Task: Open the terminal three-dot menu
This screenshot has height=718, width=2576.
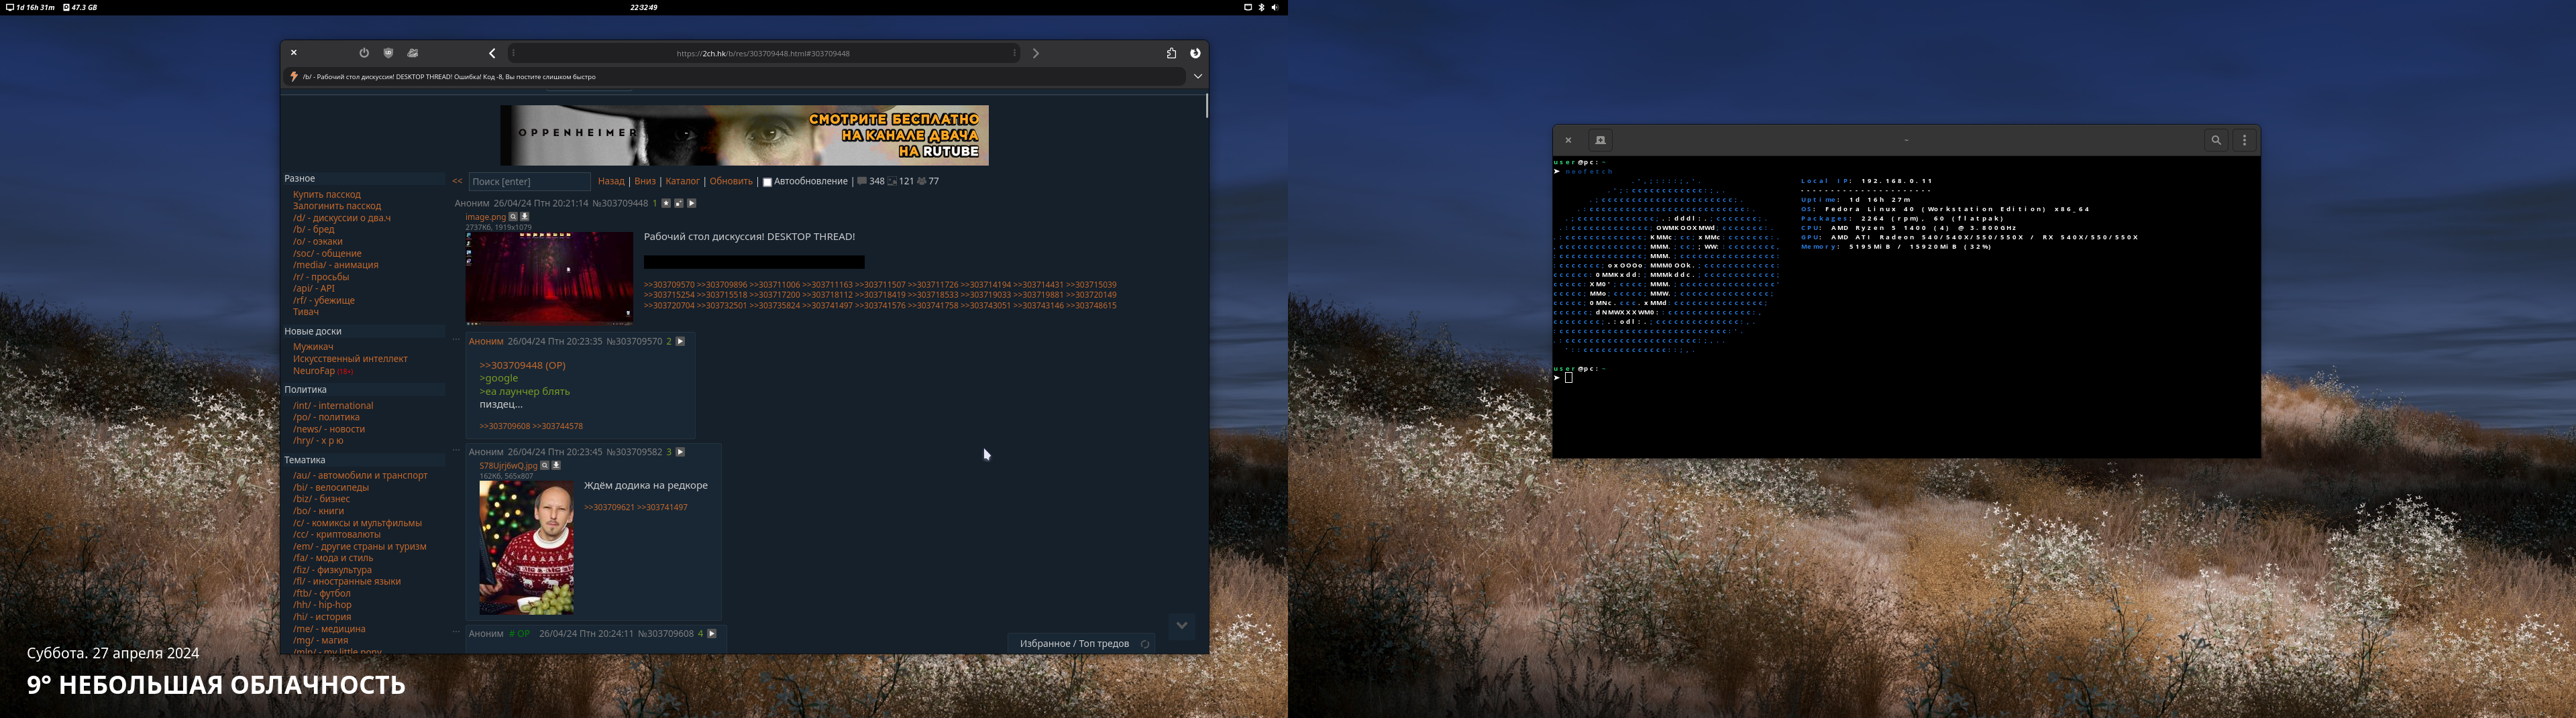Action: (2244, 140)
